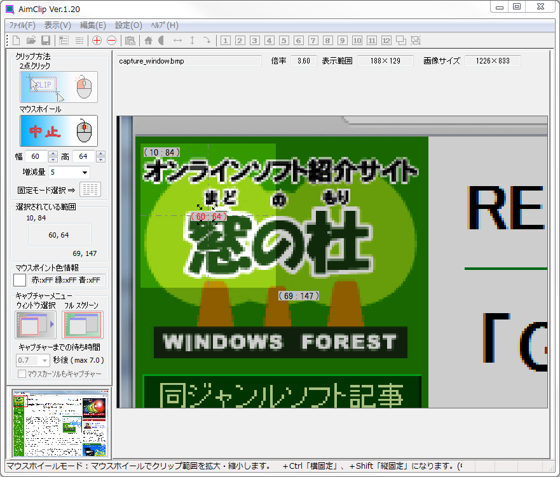Open the 増減量 dropdown
The width and height of the screenshot is (560, 477).
pyautogui.click(x=86, y=171)
